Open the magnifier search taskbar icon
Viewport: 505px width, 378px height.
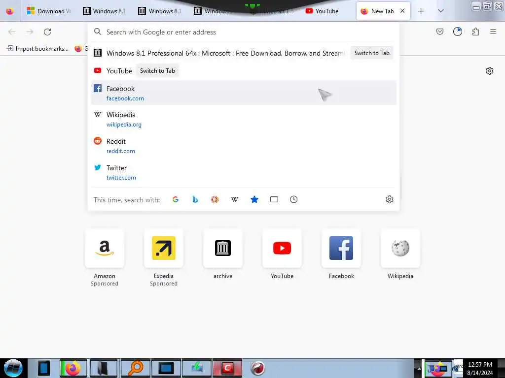(x=136, y=368)
